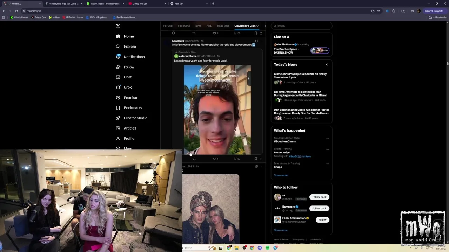449x252 pixels.
Task: Reply to the post above Kdndem9's tweet
Action: pos(173,33)
